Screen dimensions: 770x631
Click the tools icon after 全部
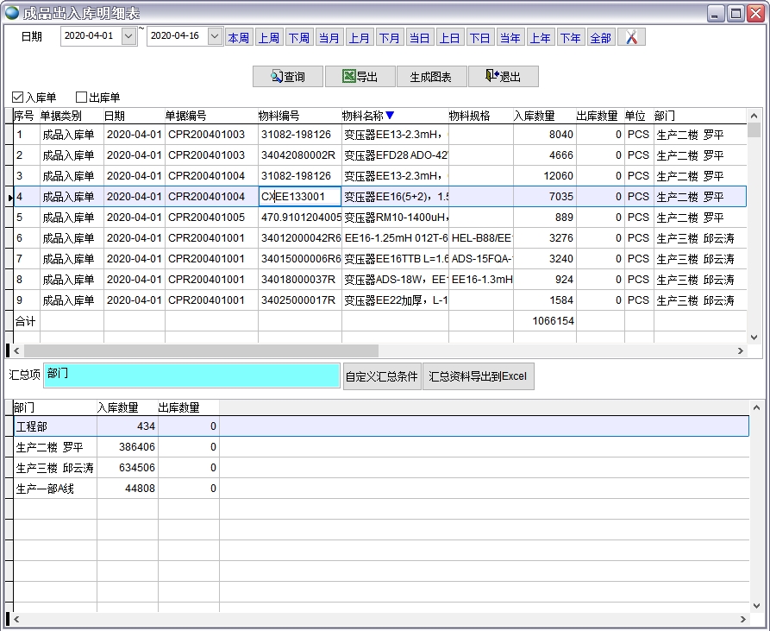pyautogui.click(x=631, y=37)
